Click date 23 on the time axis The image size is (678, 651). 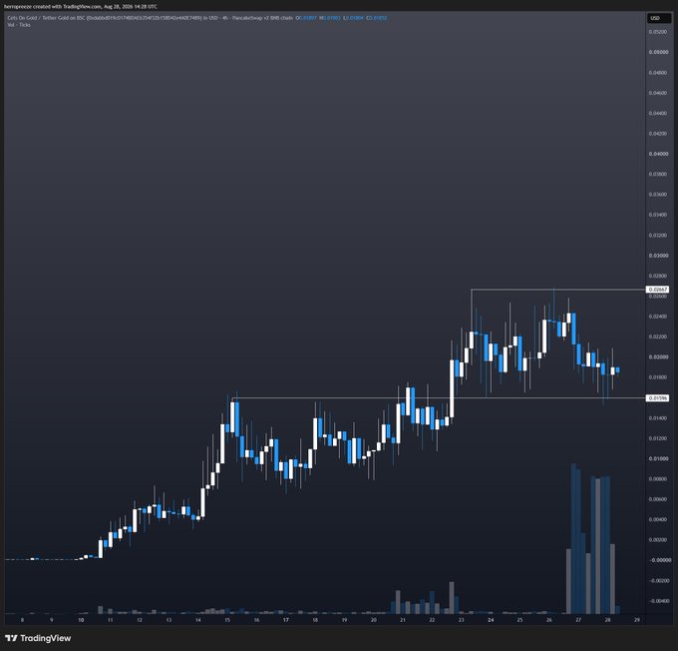[x=462, y=620]
